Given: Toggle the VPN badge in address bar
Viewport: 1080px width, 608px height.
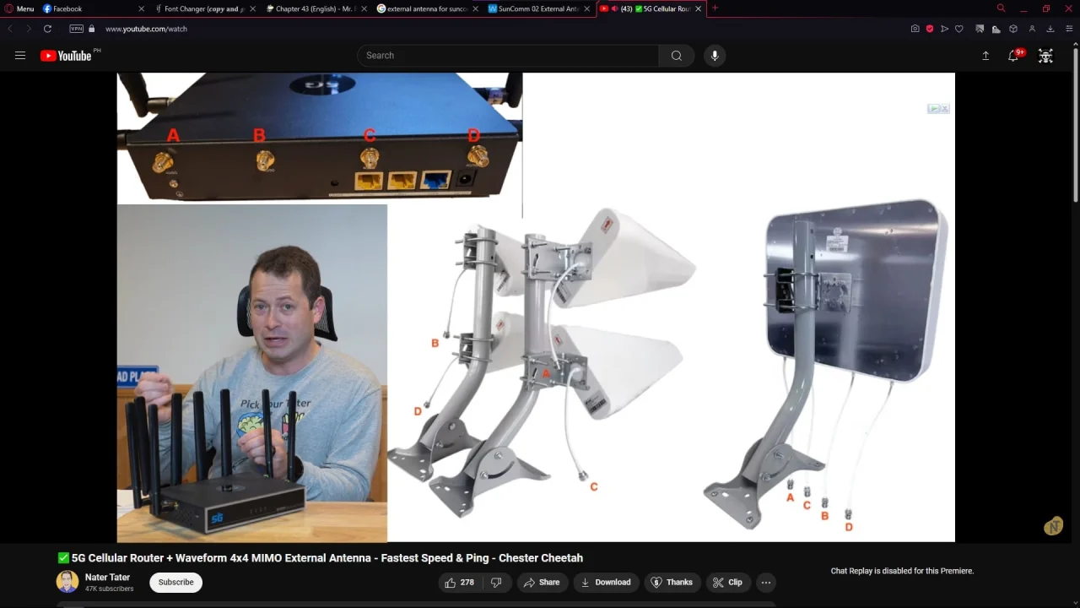Looking at the screenshot, I should click(x=77, y=29).
